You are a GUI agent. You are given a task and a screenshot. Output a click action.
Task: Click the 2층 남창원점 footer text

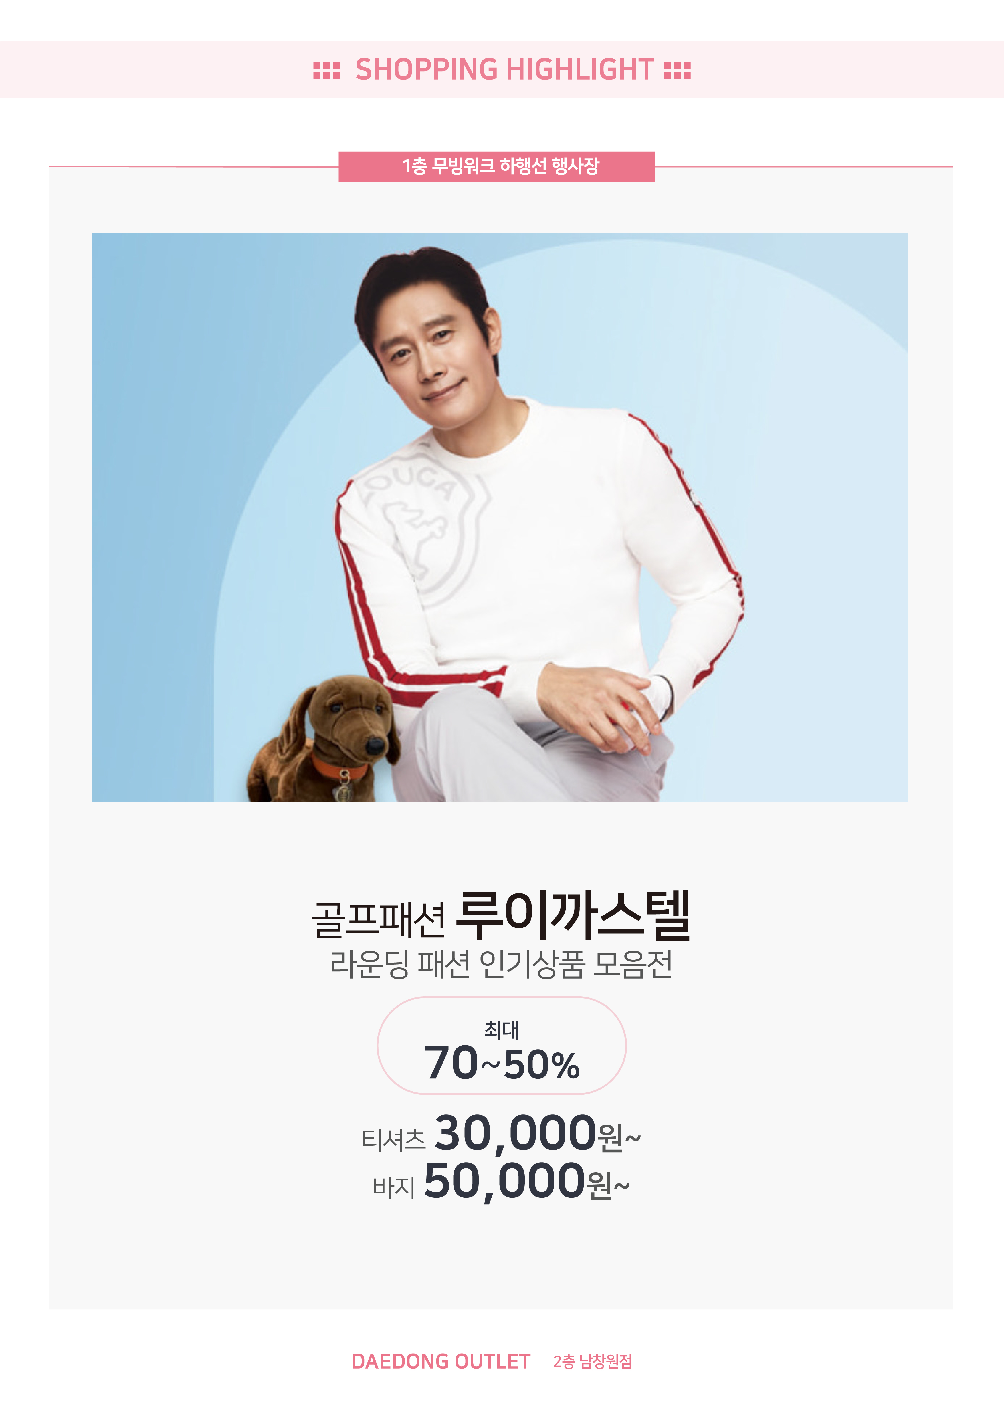click(x=593, y=1361)
